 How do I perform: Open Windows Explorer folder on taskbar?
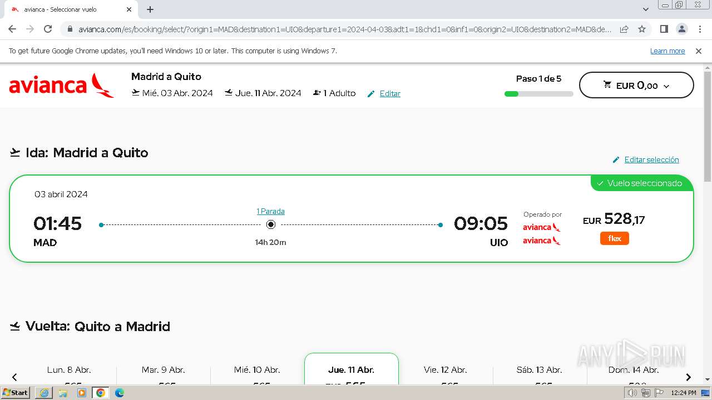pyautogui.click(x=63, y=393)
